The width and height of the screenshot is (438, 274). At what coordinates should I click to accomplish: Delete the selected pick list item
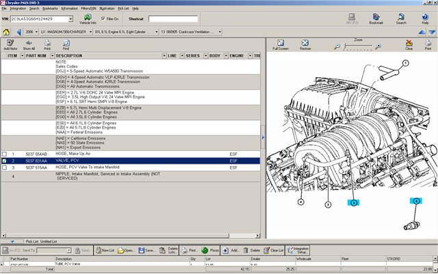251,250
